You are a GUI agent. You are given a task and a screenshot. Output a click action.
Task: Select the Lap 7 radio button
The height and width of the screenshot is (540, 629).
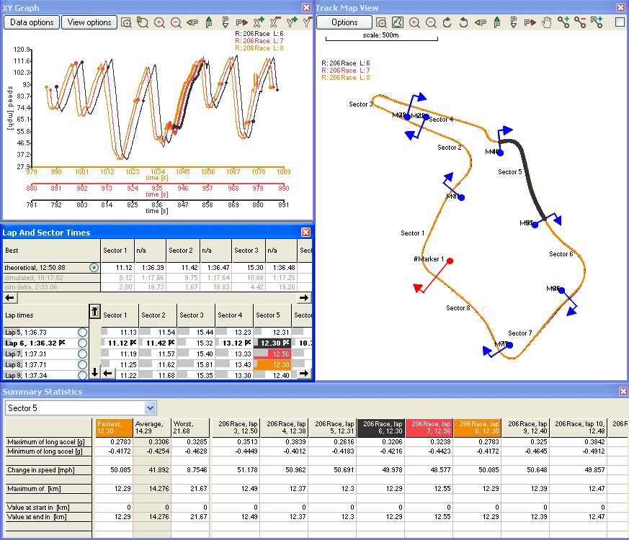pos(83,354)
